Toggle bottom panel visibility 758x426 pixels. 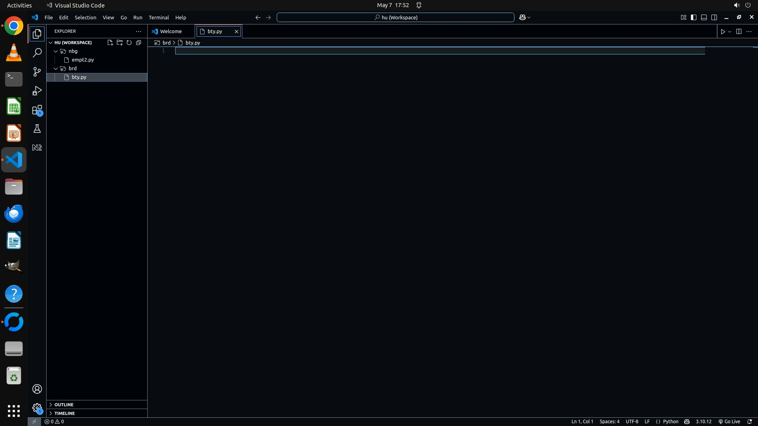[x=704, y=17]
